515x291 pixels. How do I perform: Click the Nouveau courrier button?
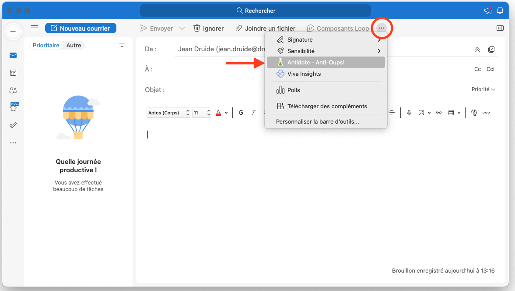81,28
